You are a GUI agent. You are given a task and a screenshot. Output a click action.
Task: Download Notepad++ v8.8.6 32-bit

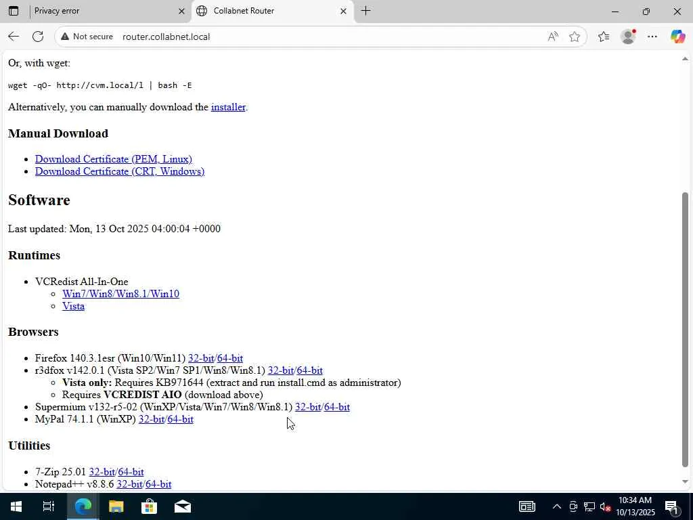(129, 485)
